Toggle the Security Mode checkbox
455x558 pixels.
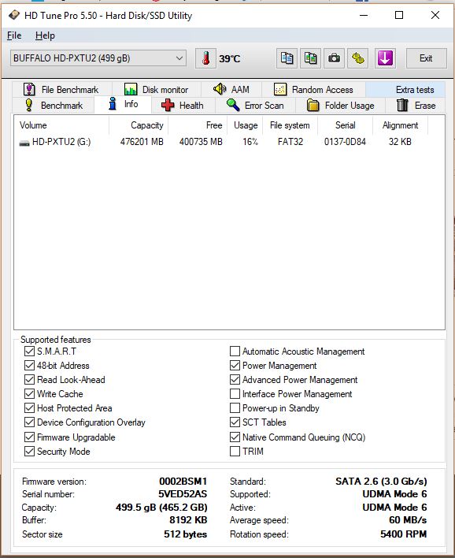coord(29,452)
